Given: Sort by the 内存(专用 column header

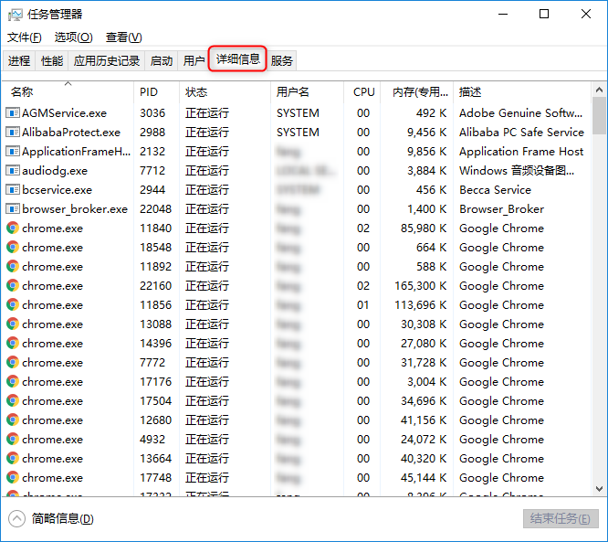Looking at the screenshot, I should pos(417,91).
